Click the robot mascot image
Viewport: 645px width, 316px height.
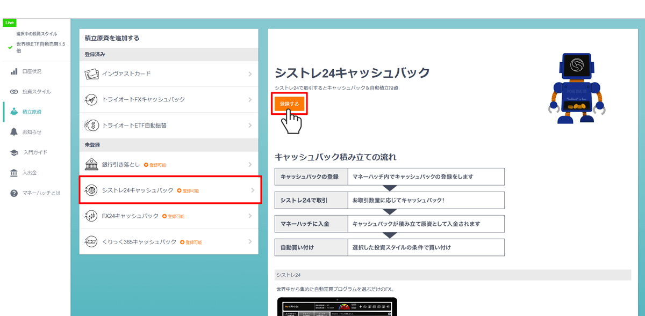point(577,89)
